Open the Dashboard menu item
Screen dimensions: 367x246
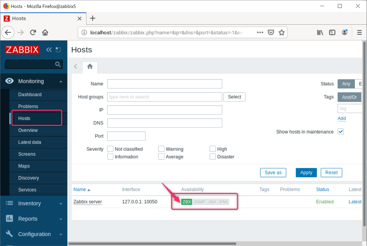[38, 94]
